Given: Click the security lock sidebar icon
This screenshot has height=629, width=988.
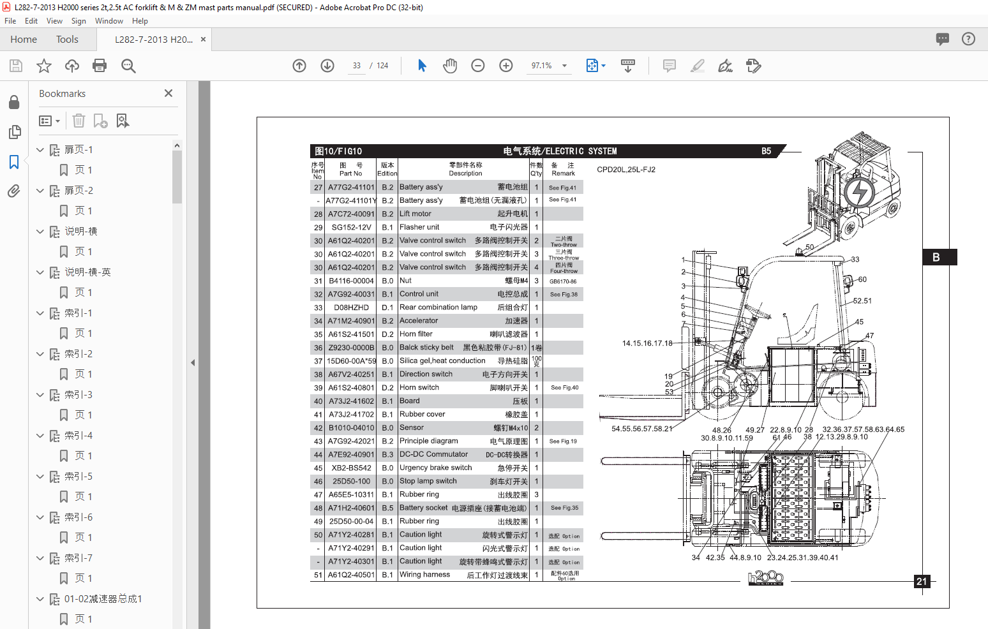Looking at the screenshot, I should (x=14, y=102).
